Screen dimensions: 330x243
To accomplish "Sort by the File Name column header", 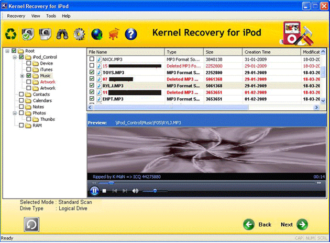I will coord(126,52).
